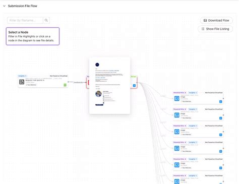Select the document file icon on root node
The height and width of the screenshot is (184, 239).
[x=22, y=82]
